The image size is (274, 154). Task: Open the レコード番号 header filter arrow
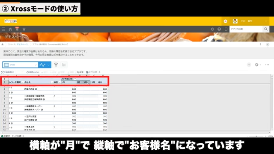click(x=23, y=82)
